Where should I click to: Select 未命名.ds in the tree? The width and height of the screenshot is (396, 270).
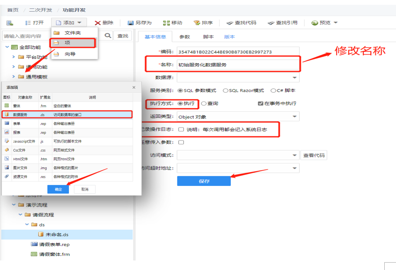click(x=67, y=234)
